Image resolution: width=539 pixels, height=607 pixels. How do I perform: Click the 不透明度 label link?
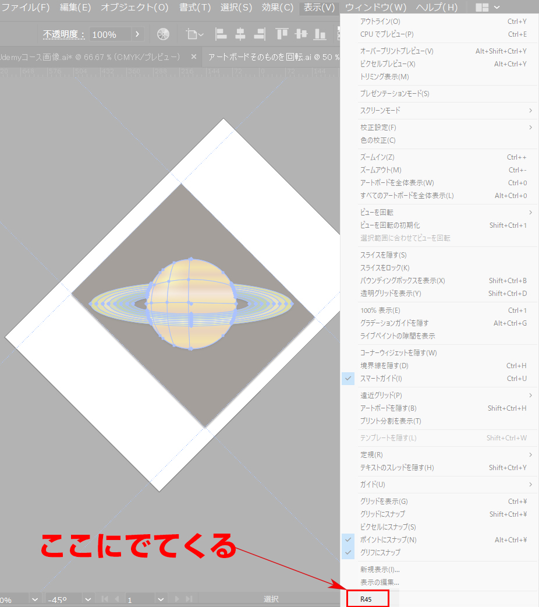click(x=63, y=34)
